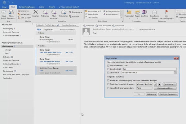Viewport: 186px width, 124px height.
Task: Click Antworten in the reading pane
Action: point(89,26)
